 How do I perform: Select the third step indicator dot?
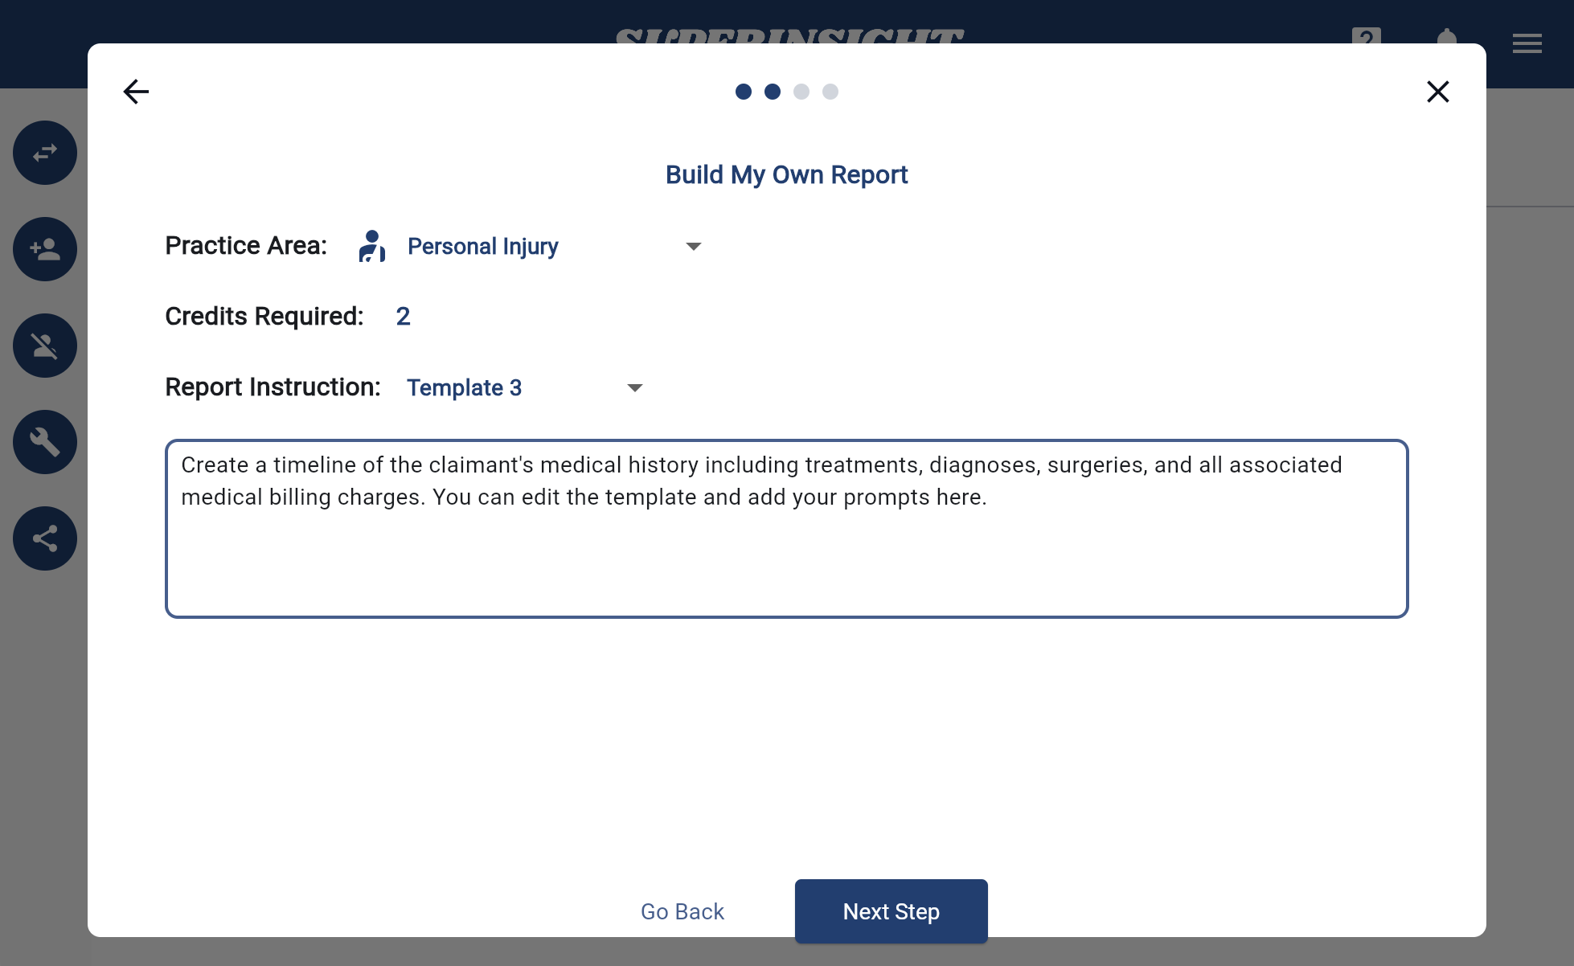801,91
